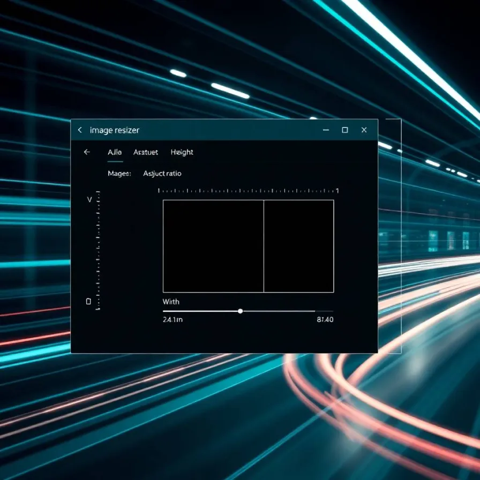Image resolution: width=480 pixels, height=480 pixels.
Task: Click the Mages: label
Action: coord(119,174)
